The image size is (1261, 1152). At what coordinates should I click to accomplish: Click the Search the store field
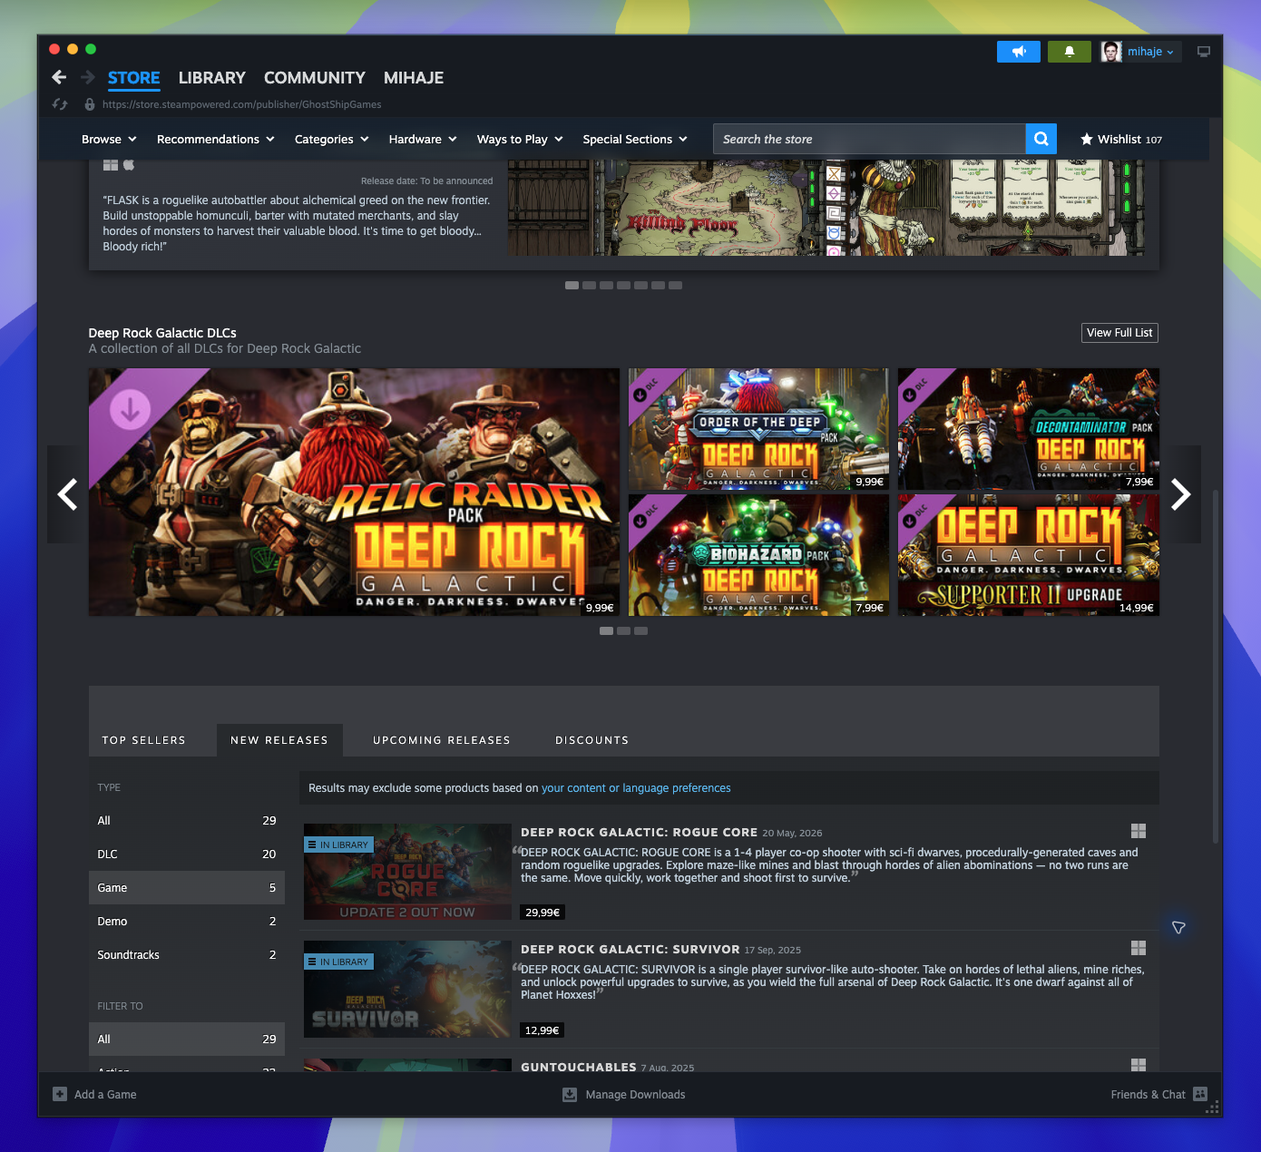tap(869, 139)
